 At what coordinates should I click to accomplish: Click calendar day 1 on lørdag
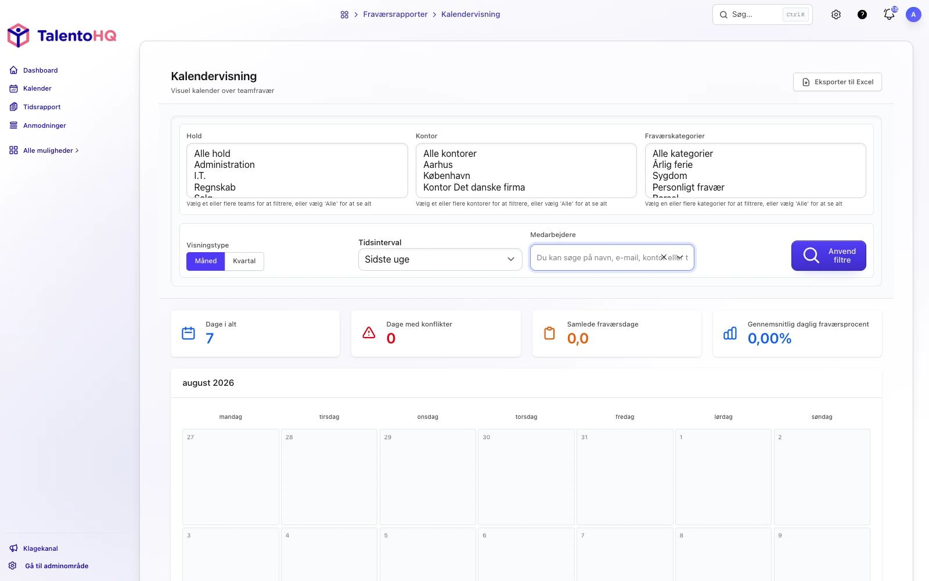coord(723,477)
